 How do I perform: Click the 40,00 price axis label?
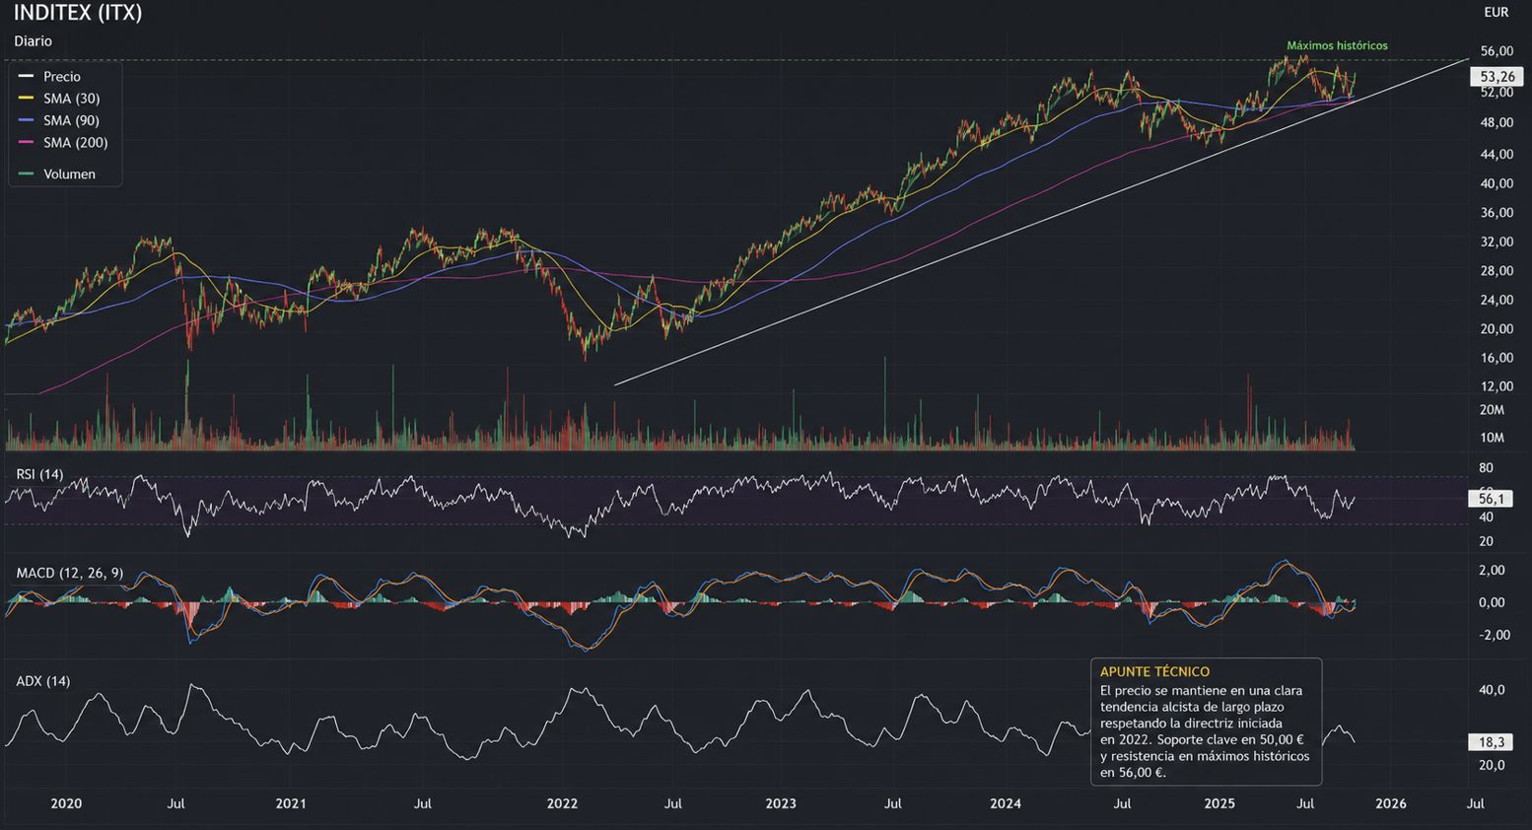point(1497,183)
